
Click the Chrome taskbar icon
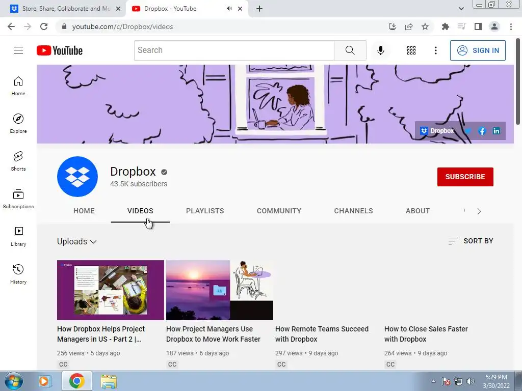77,381
